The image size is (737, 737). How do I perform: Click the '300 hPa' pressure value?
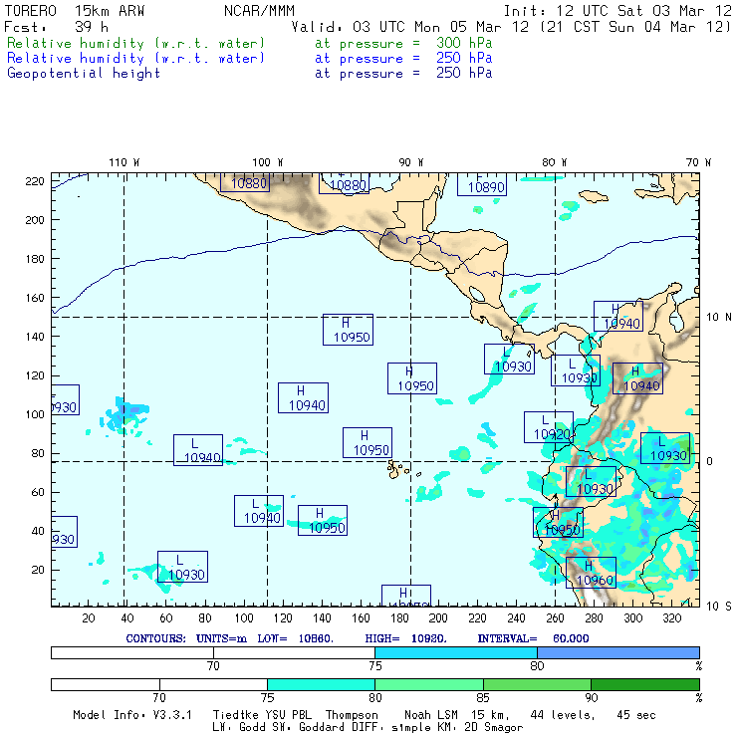click(464, 43)
